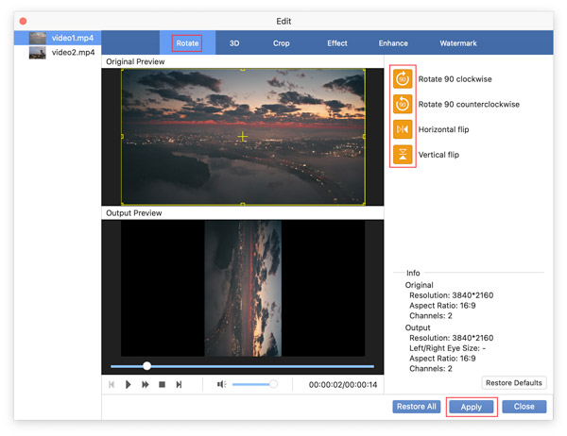The height and width of the screenshot is (436, 567).
Task: Open the Crop tab
Action: pos(282,43)
